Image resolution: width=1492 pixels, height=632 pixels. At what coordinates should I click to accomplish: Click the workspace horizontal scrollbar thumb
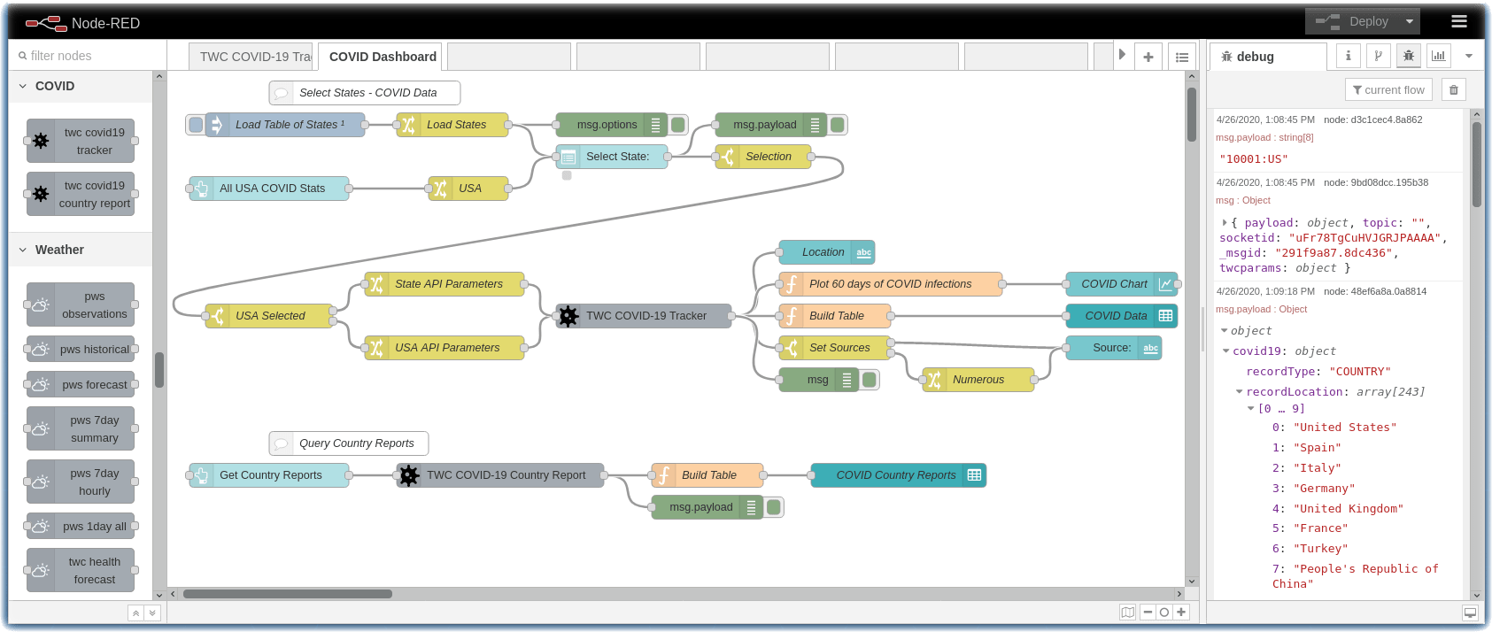click(287, 594)
